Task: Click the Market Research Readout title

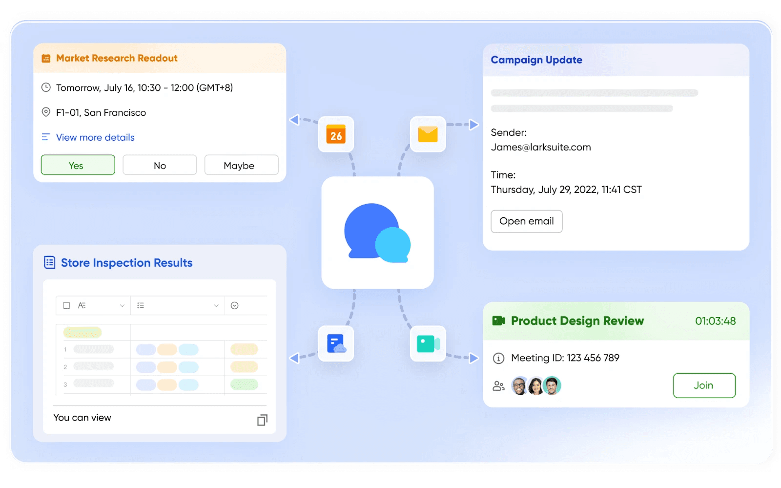Action: pos(117,58)
